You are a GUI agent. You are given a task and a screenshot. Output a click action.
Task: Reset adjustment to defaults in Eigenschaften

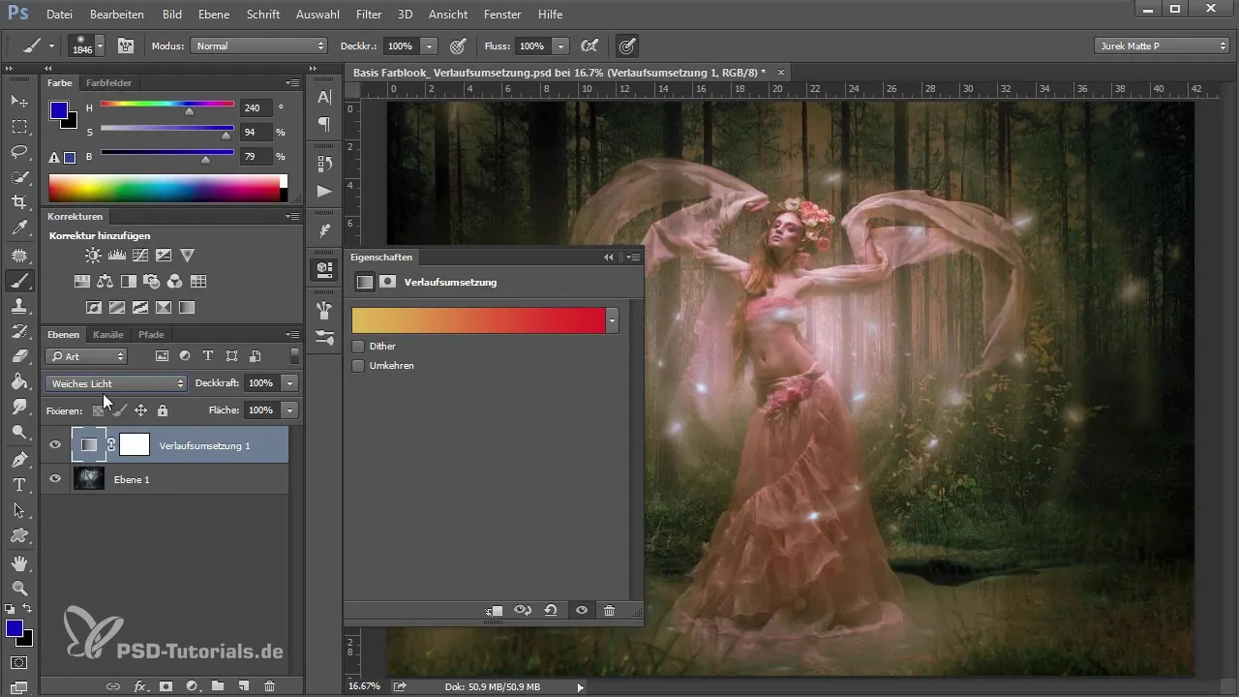click(551, 611)
